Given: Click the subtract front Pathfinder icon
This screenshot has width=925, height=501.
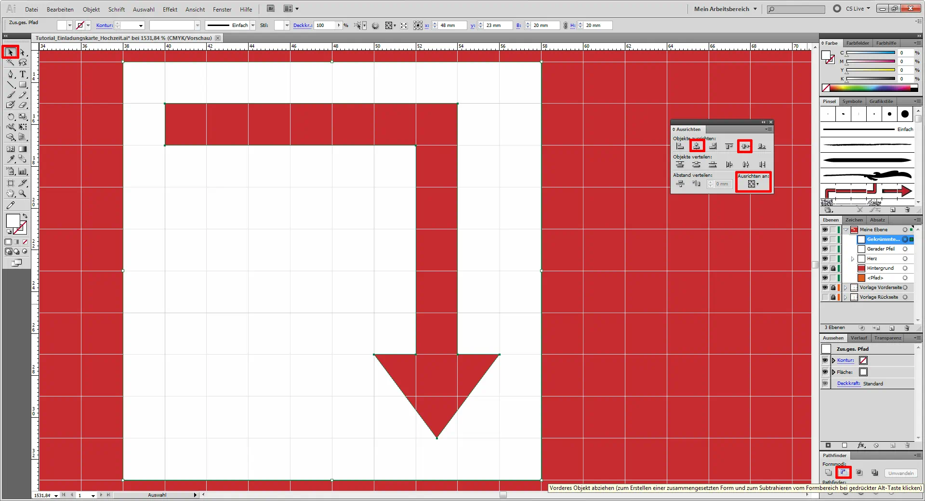Looking at the screenshot, I should coord(844,473).
